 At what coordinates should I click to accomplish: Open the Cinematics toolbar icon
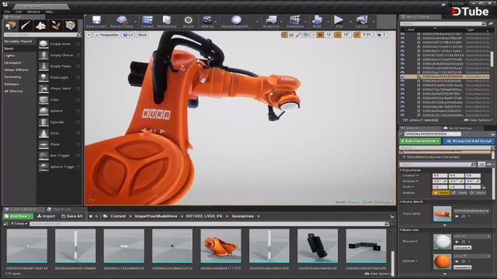tap(295, 22)
